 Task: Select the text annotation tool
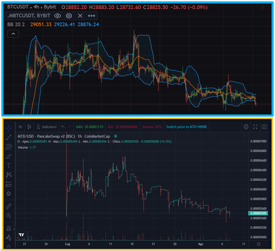(x=9, y=165)
